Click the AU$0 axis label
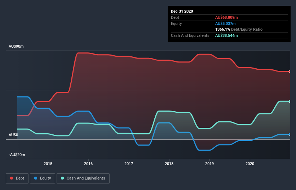Image resolution: width=296 pixels, height=190 pixels. pyautogui.click(x=13, y=135)
